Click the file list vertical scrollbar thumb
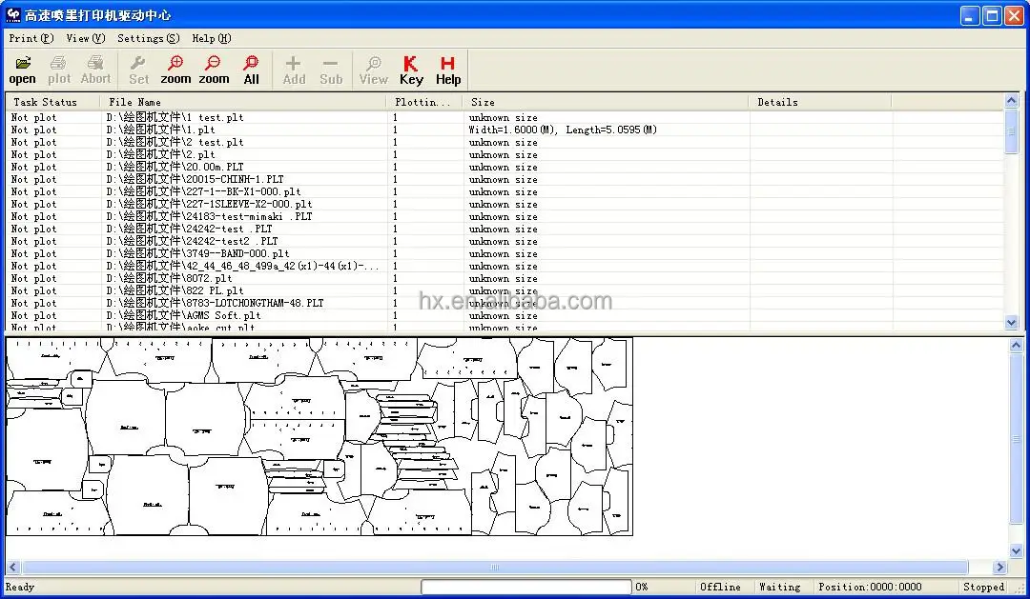The image size is (1030, 599). (x=1012, y=131)
